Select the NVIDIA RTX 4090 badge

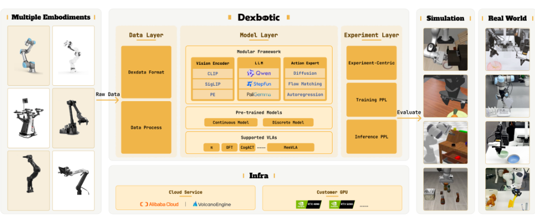[308, 204]
